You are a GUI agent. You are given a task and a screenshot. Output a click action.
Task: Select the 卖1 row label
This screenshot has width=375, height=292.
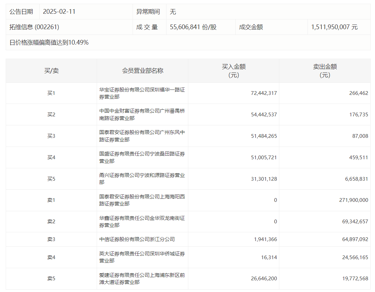[51, 200]
